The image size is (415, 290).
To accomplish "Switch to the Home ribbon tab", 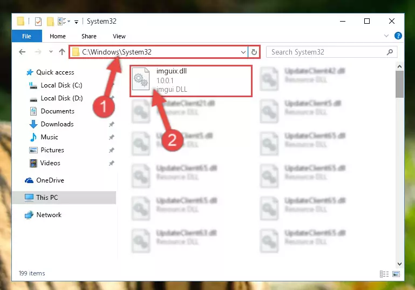I will [x=58, y=36].
